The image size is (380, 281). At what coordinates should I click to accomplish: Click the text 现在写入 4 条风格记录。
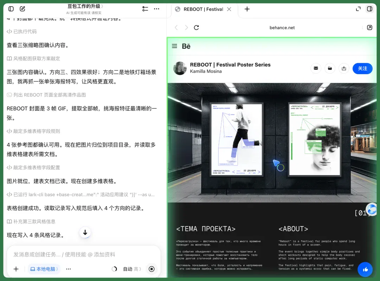36,235
